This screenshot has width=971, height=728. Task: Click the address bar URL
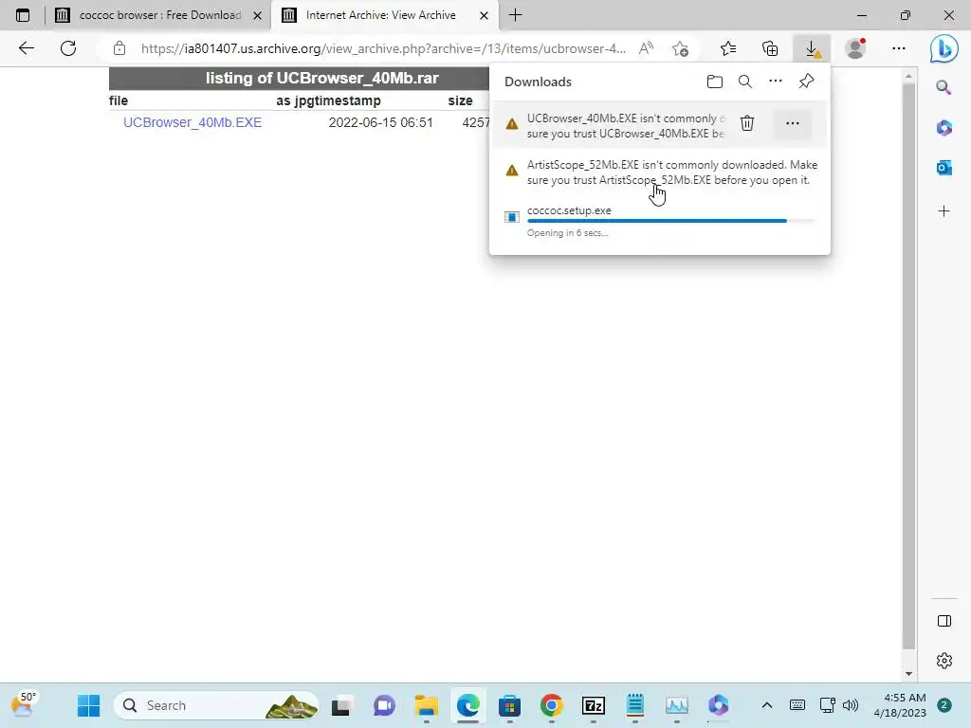pos(383,48)
